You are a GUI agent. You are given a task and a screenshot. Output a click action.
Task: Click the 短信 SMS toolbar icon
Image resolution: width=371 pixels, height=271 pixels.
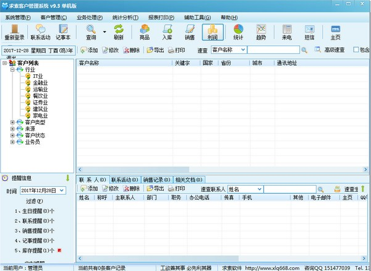pos(309,32)
